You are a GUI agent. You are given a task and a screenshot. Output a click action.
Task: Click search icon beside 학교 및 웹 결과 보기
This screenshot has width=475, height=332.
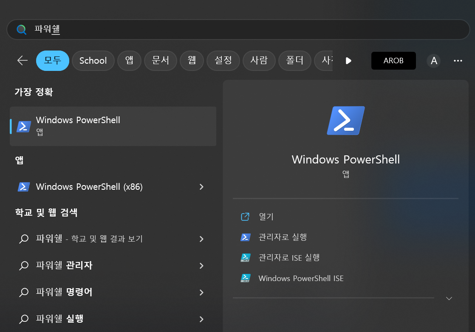pyautogui.click(x=24, y=239)
